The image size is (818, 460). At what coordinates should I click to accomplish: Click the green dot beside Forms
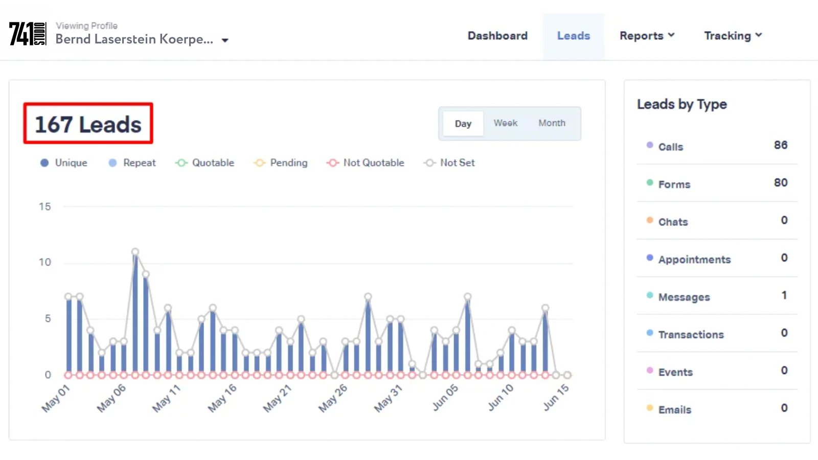tap(649, 182)
